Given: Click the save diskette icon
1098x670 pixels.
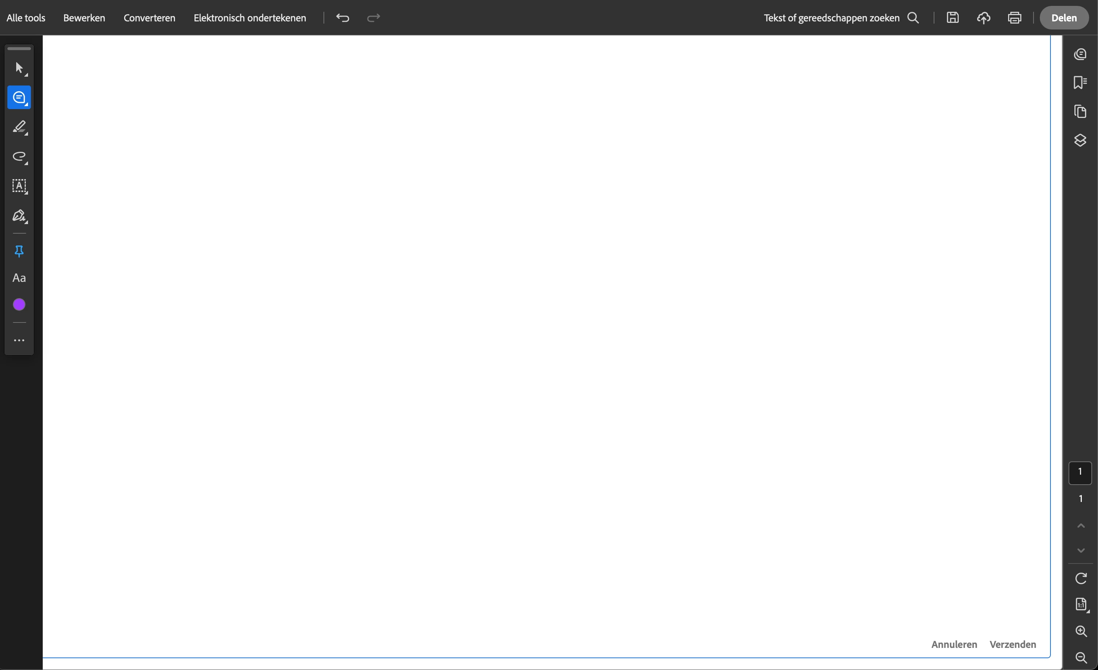Looking at the screenshot, I should click(953, 18).
